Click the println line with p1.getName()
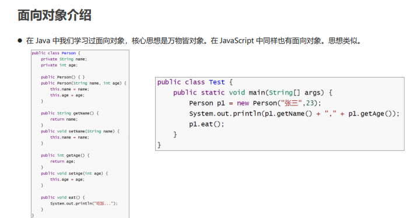The width and height of the screenshot is (420, 218). click(x=294, y=114)
